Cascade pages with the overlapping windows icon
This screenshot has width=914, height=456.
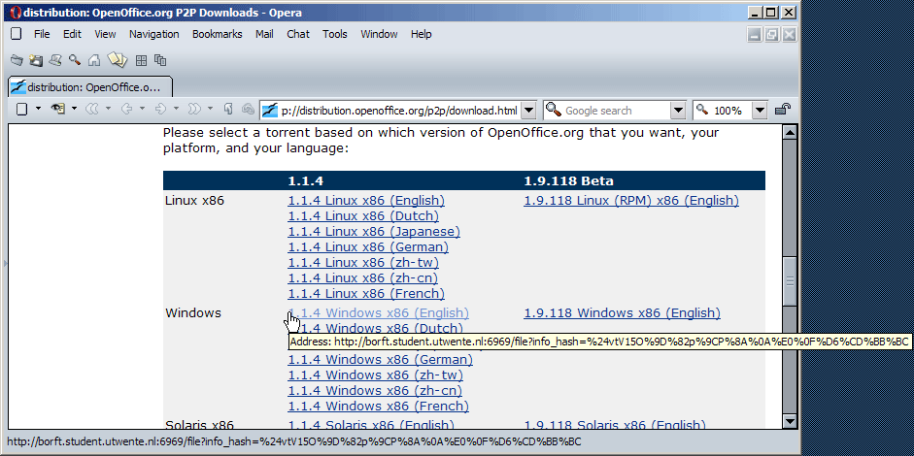point(159,60)
